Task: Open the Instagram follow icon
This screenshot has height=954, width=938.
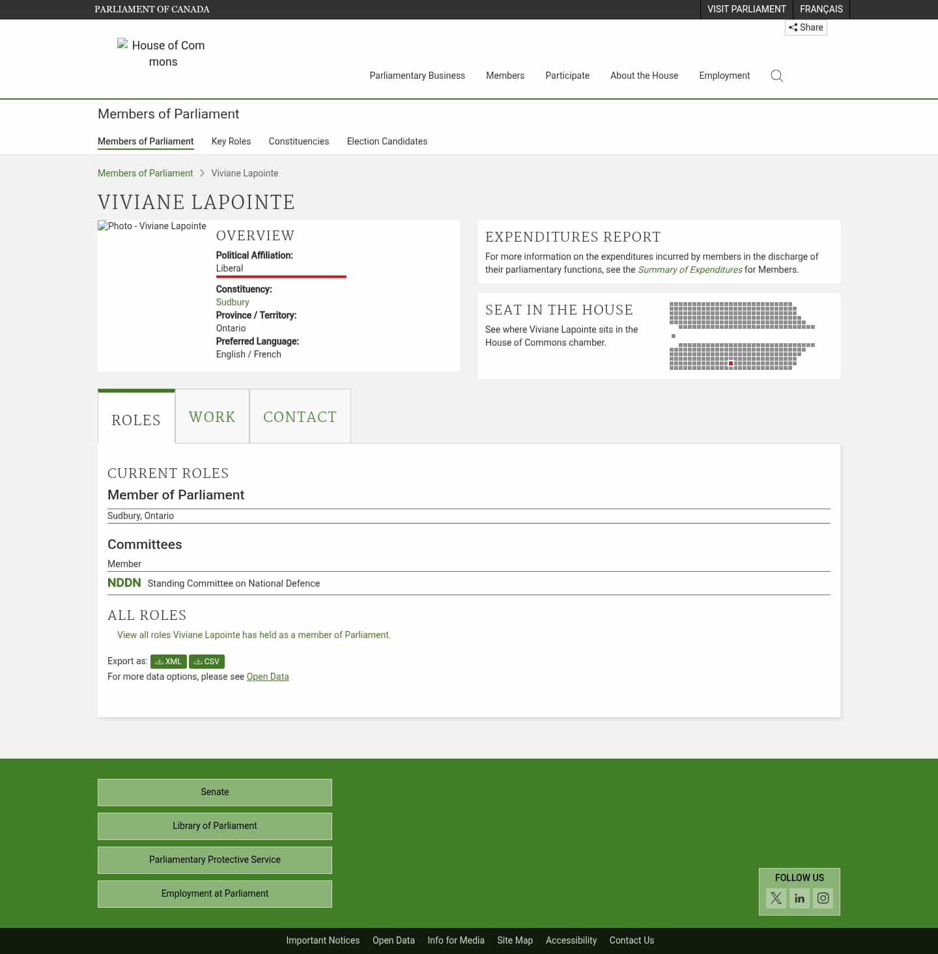Action: [x=823, y=898]
